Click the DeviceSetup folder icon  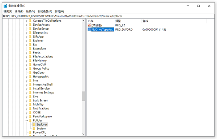coord(30,29)
